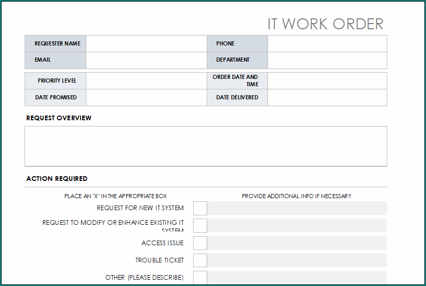Screen dimensions: 426x286
Task: Click "PROVIDE ADDITIONAL INFO IF NECESSARY" text
Action: coord(296,196)
